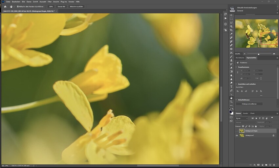
Task: Open the Filter menu
Action: coord(50,2)
